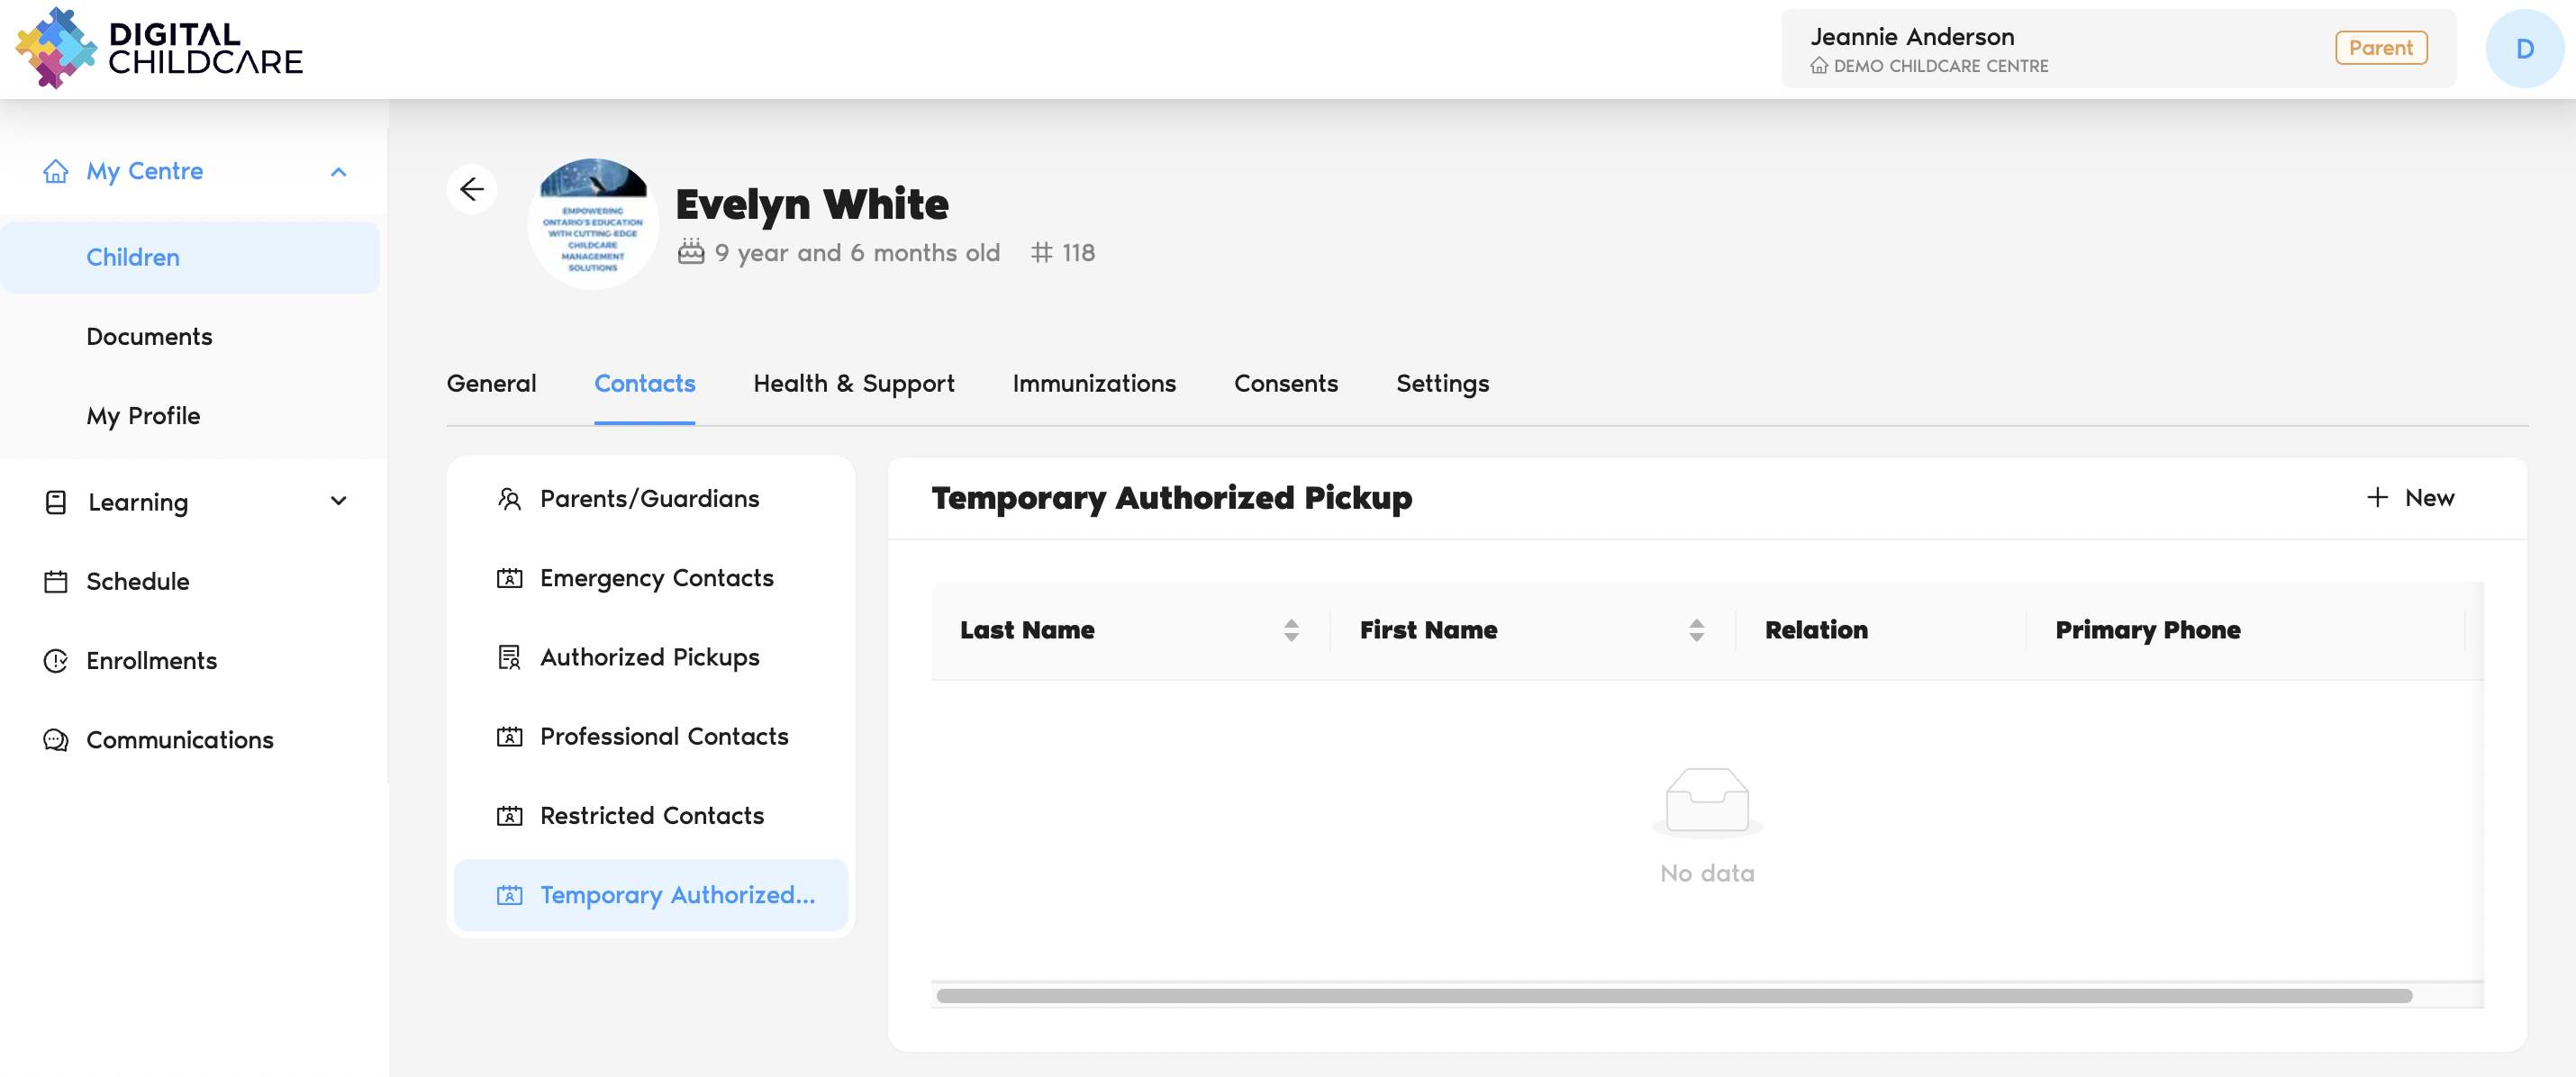Viewport: 2576px width, 1077px height.
Task: Click the Enrollments clock icon
Action: point(56,660)
